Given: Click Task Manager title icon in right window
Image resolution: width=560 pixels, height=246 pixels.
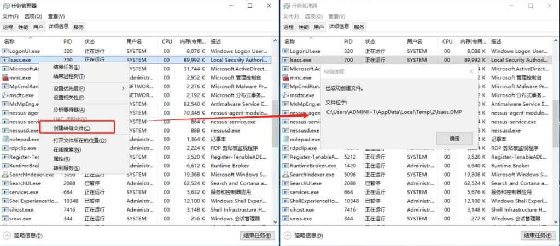Looking at the screenshot, I should click(287, 5).
